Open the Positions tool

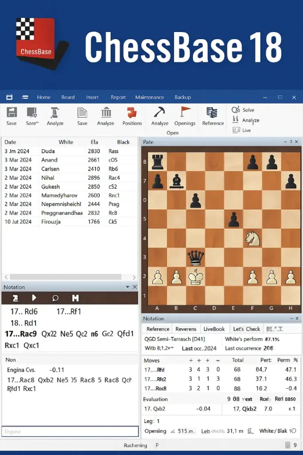[x=132, y=112]
